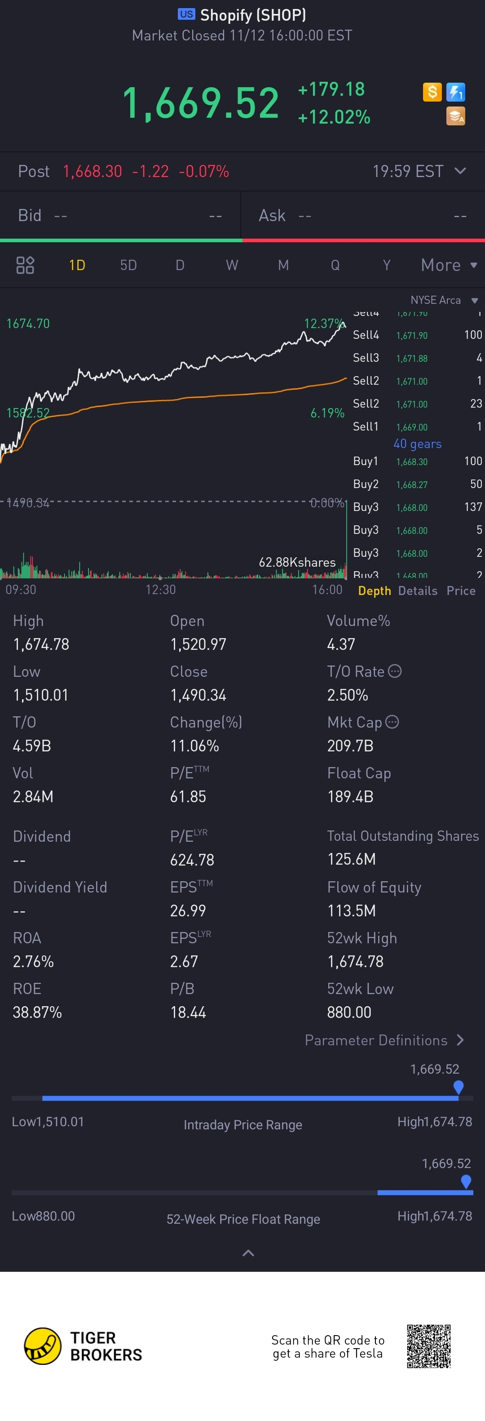Tap the P/E LYR value 624.78
The image size is (485, 1421).
click(192, 859)
